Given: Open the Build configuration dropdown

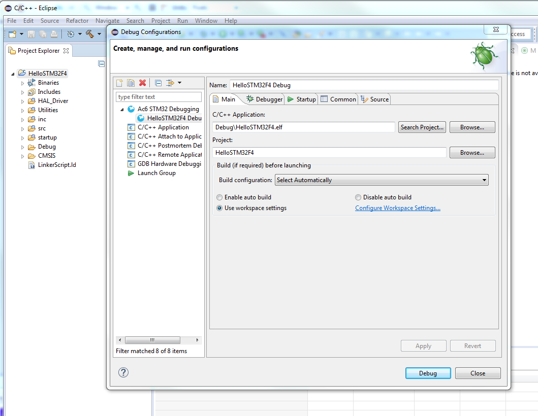Looking at the screenshot, I should (x=381, y=180).
